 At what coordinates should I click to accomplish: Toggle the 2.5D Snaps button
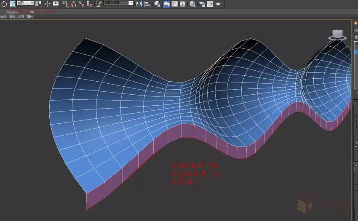(65, 4)
